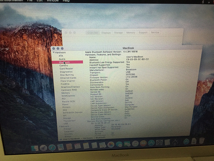Select Card Reader in Hardware list

pos(66,68)
